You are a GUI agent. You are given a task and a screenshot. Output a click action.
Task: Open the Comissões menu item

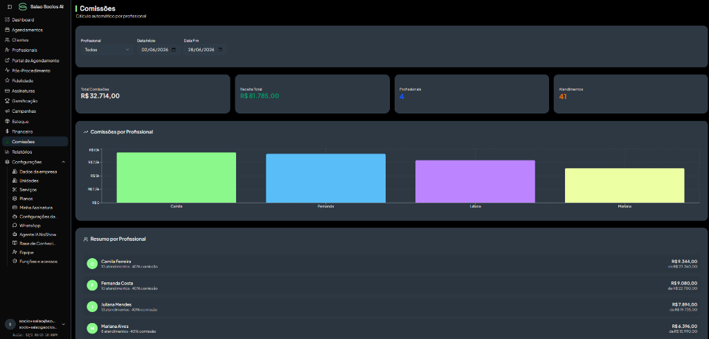click(35, 142)
